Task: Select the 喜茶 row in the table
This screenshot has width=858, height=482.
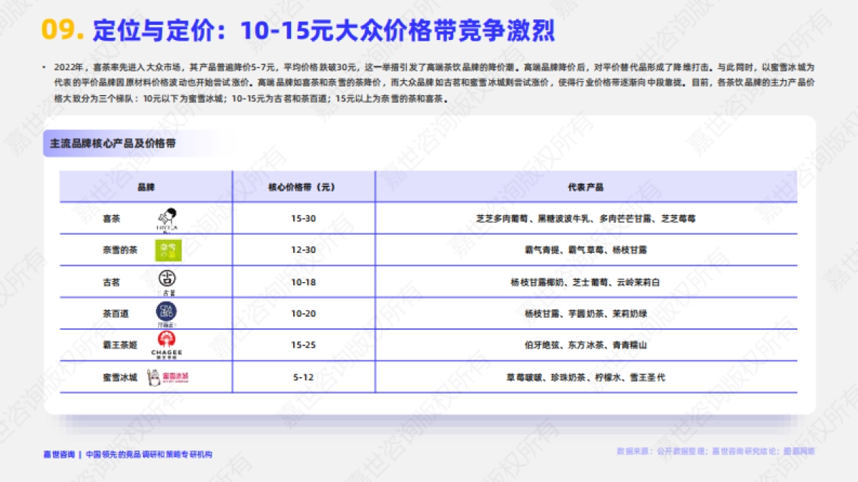Action: [x=429, y=218]
